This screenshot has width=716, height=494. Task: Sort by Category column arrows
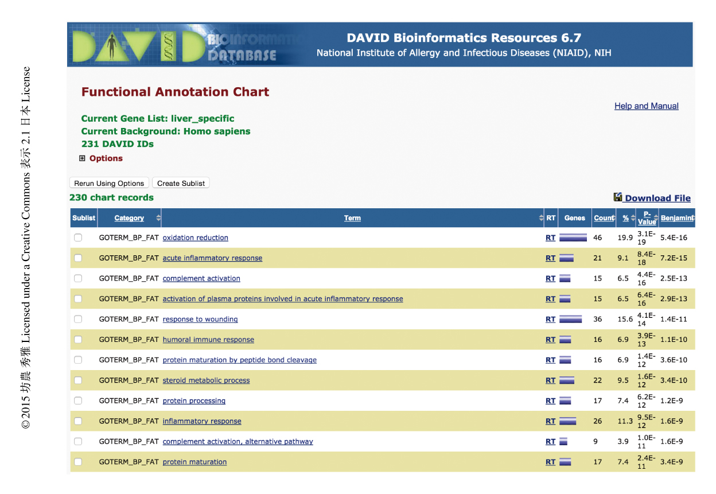tap(158, 218)
